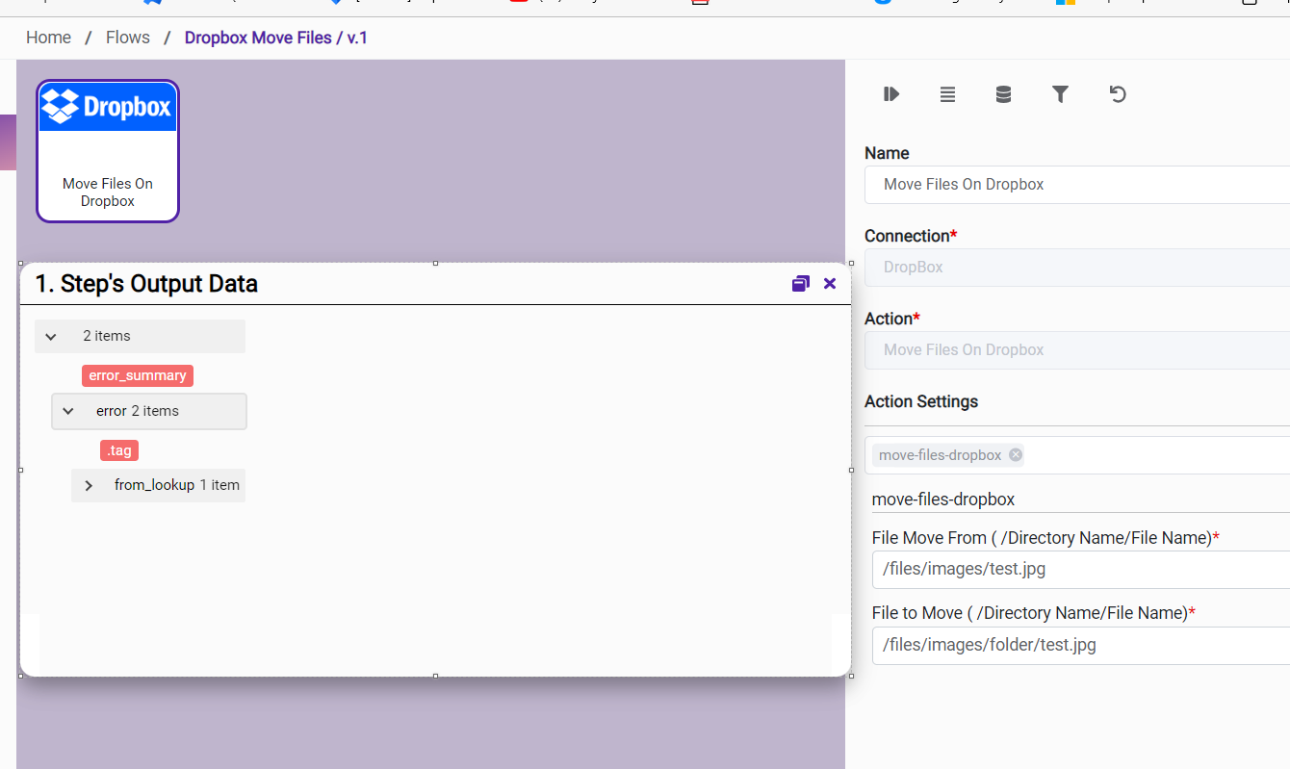Open the Action dropdown field
Screen dimensions: 1290x769
point(1076,350)
